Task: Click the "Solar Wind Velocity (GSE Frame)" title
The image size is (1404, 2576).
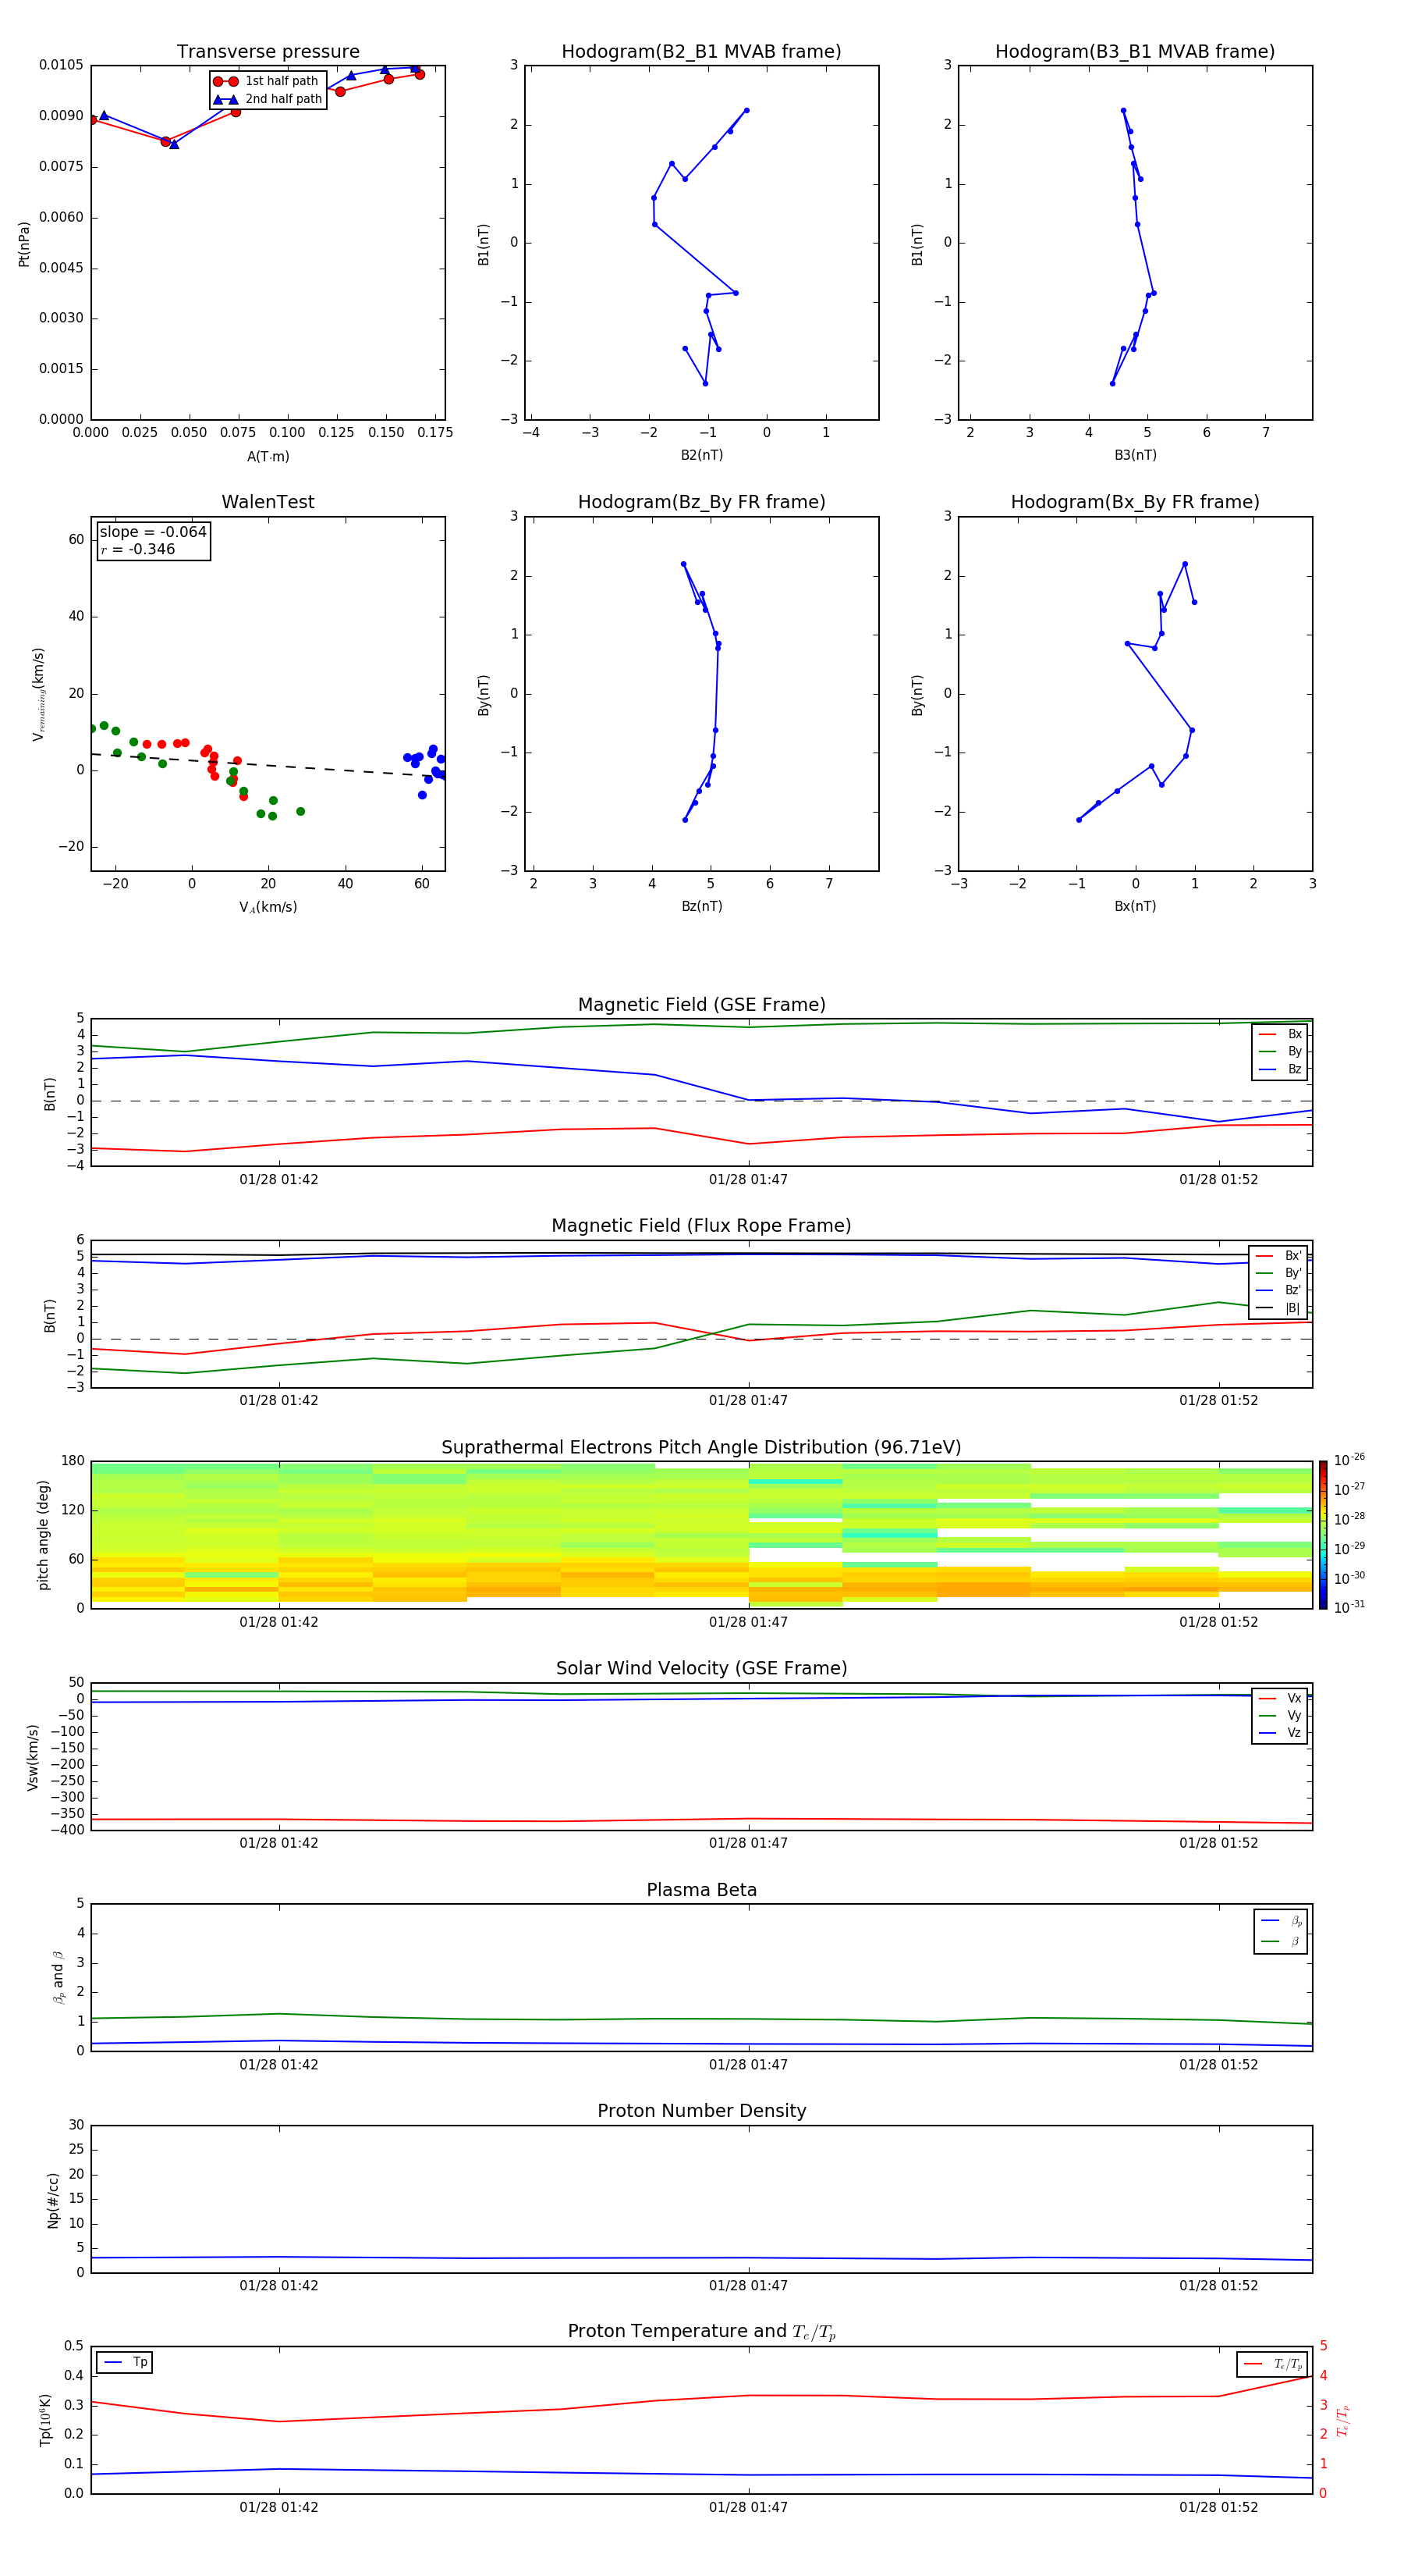Action: coord(701,1669)
